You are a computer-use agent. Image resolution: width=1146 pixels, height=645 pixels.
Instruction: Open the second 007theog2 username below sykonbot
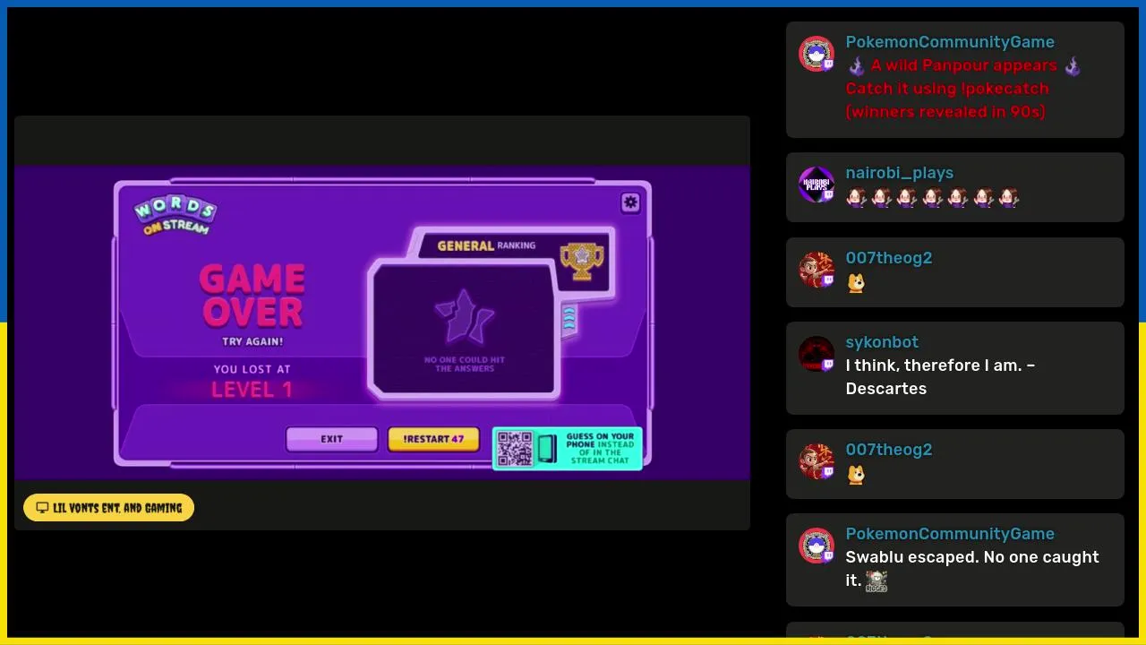889,450
